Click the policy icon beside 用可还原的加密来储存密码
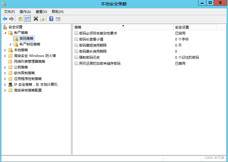 (76, 63)
